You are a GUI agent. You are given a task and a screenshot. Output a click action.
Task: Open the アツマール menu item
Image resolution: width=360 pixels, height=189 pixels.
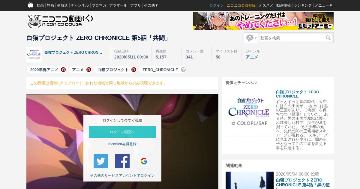[118, 5]
